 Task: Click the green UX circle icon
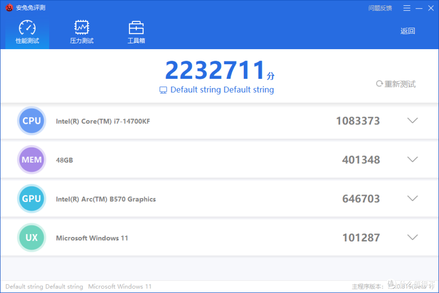[32, 237]
